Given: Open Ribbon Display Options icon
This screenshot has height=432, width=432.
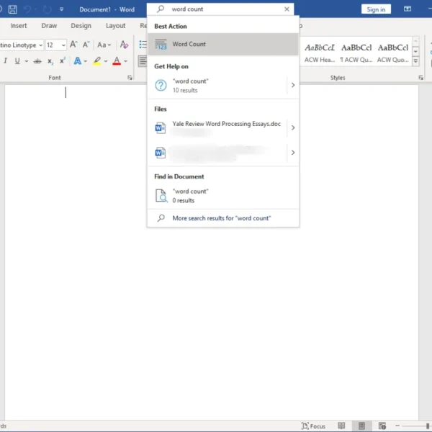Looking at the screenshot, I should [x=408, y=9].
